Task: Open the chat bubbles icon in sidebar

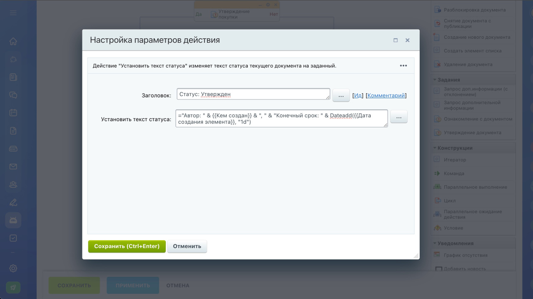Action: [13, 95]
